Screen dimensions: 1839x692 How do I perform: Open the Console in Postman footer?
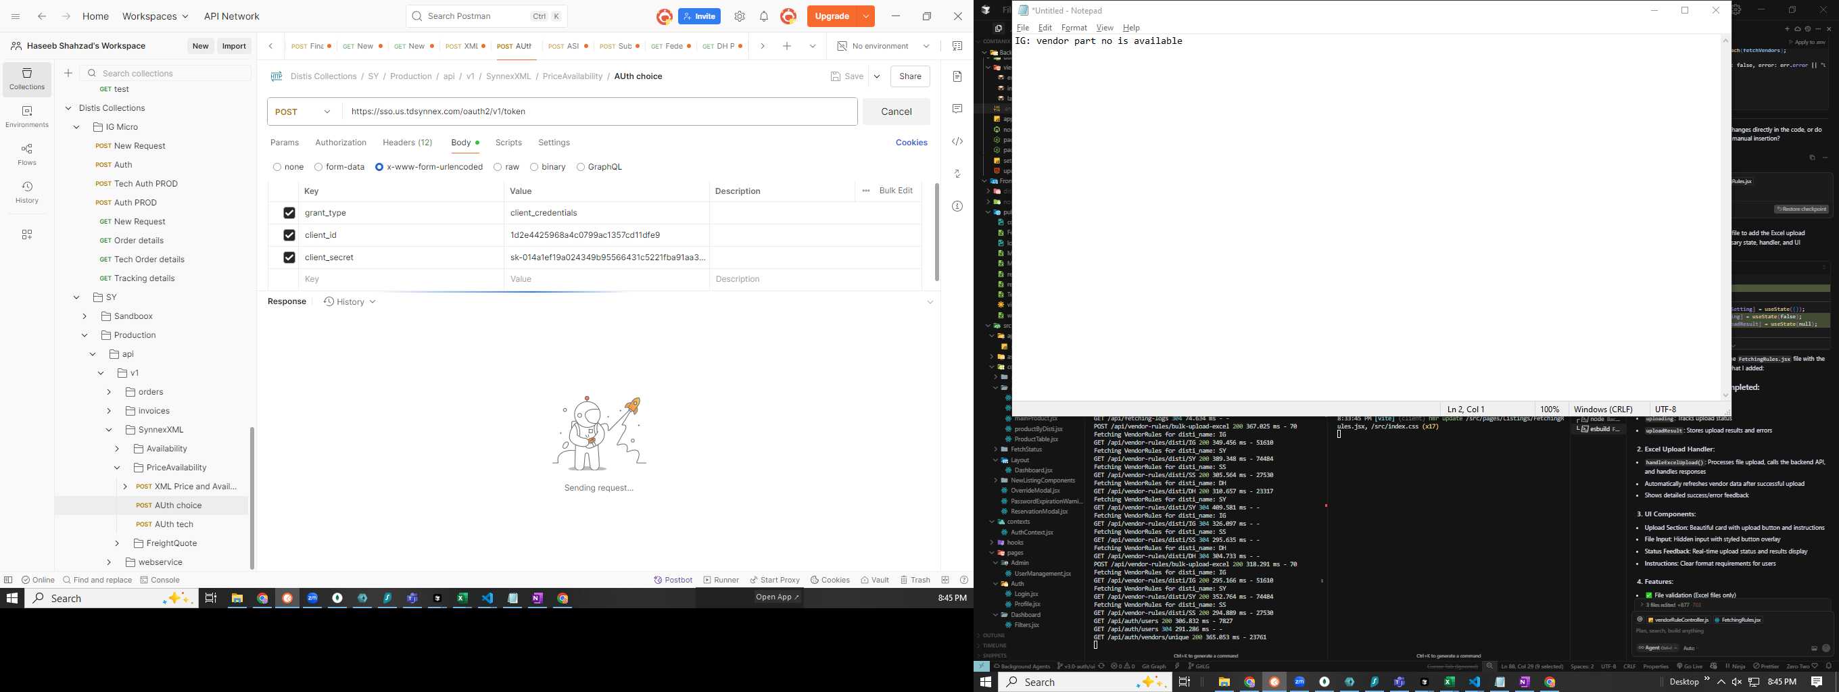pyautogui.click(x=160, y=580)
